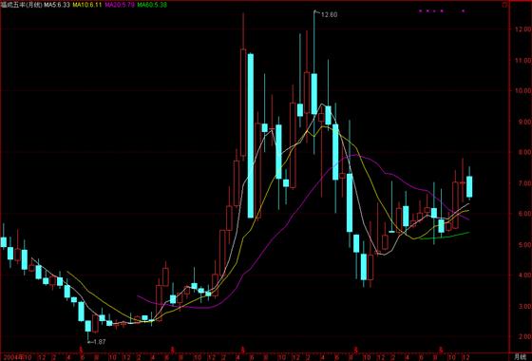The height and width of the screenshot is (361, 532).
Task: Click the lowest candle above the 1.87 label
Action: [87, 326]
